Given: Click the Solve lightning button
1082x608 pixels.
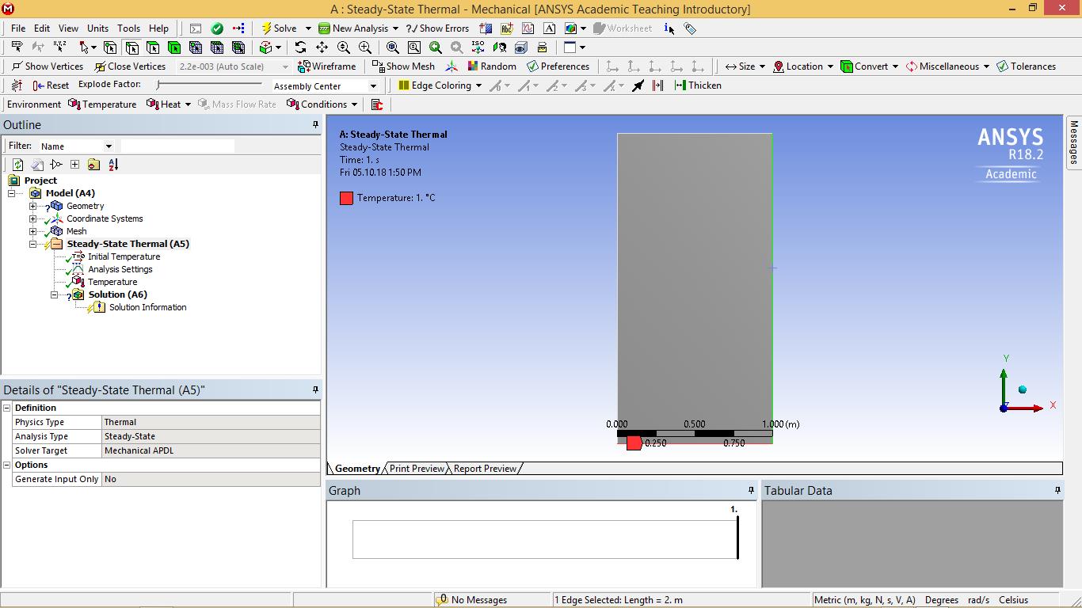Looking at the screenshot, I should [280, 28].
